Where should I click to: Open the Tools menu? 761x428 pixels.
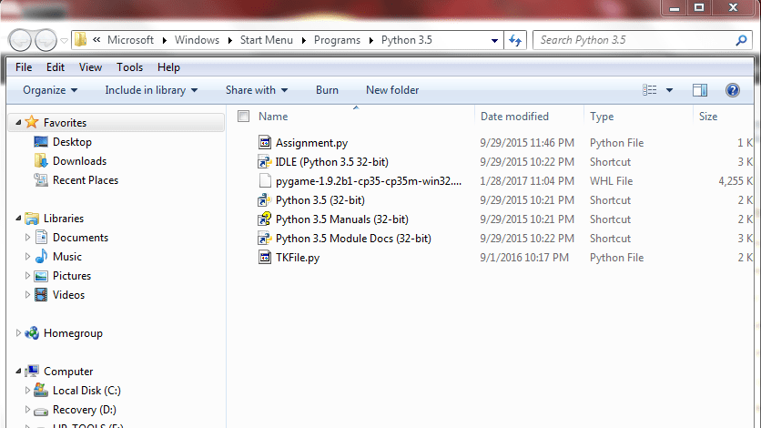click(x=129, y=67)
